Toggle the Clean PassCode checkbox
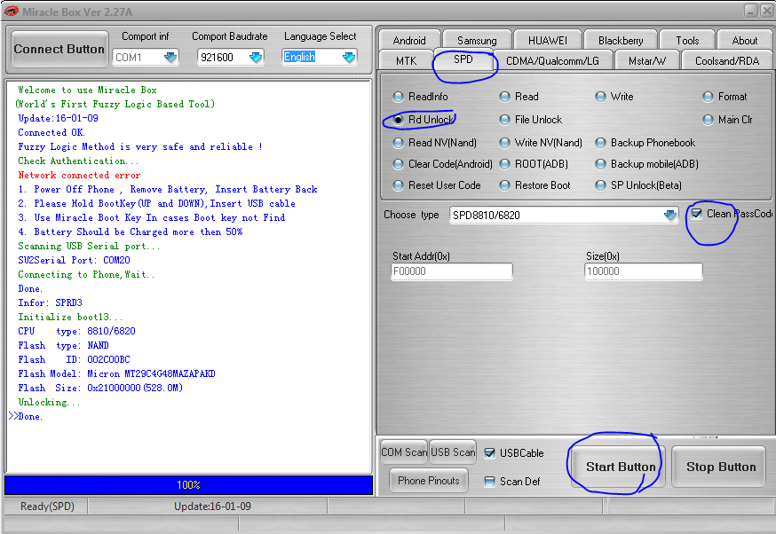Viewport: 776px width, 534px height. coord(696,214)
